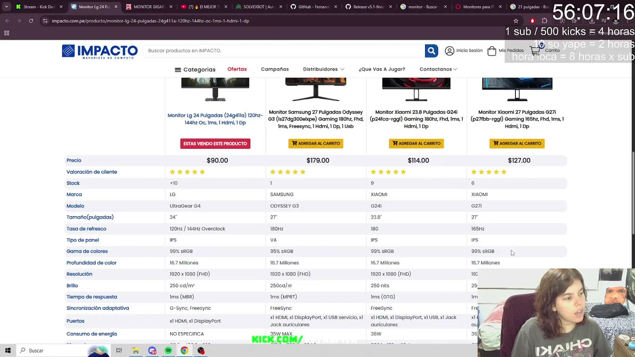Switch to SOLVEXBOT tab

[x=259, y=7]
